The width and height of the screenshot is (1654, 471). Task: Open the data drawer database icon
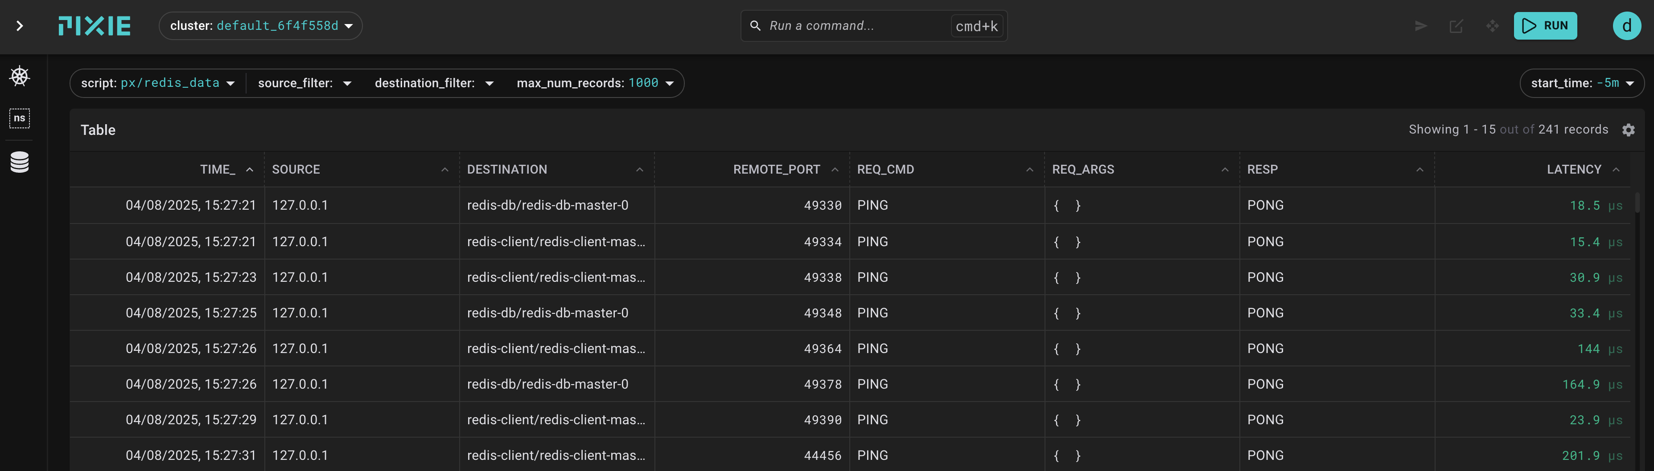pos(20,162)
